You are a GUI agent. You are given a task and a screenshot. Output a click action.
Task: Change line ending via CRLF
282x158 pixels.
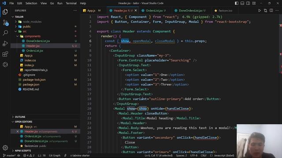click(x=204, y=155)
